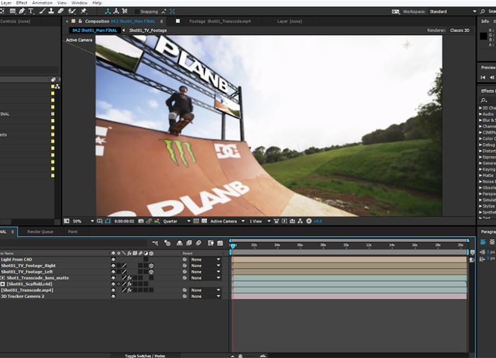Open the magnification 50% dropdown

[83, 221]
